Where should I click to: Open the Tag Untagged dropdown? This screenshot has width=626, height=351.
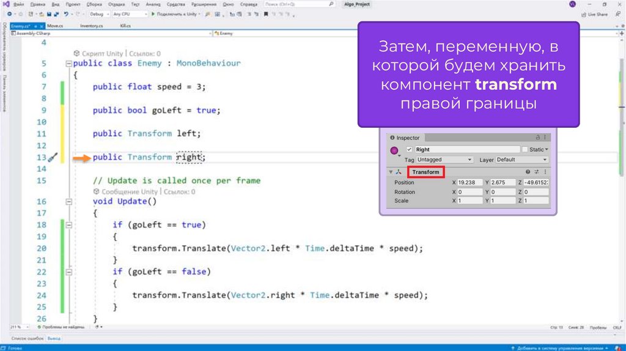444,160
